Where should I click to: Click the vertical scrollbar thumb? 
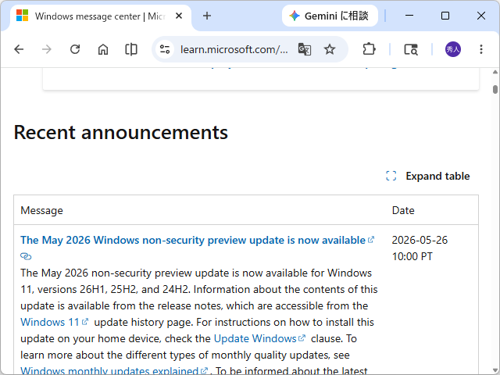(x=495, y=89)
